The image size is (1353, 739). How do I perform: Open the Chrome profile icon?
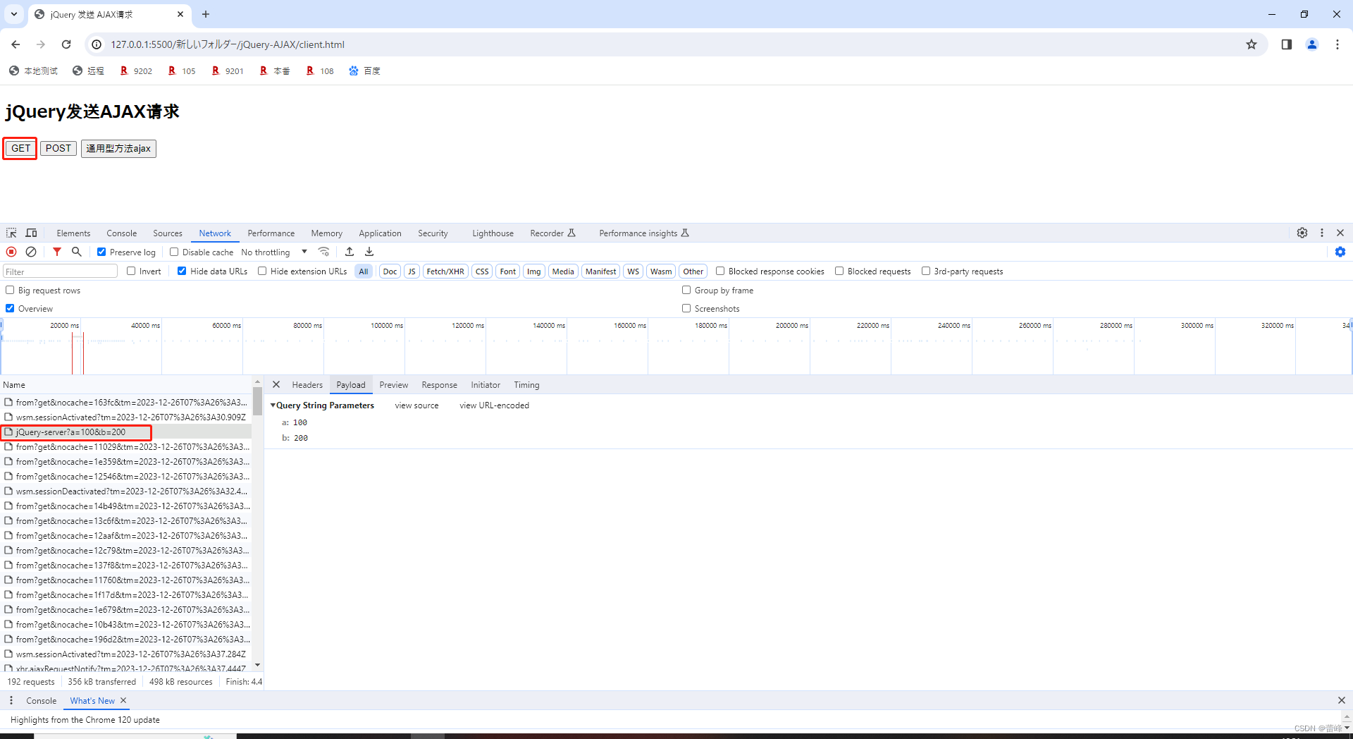1312,44
